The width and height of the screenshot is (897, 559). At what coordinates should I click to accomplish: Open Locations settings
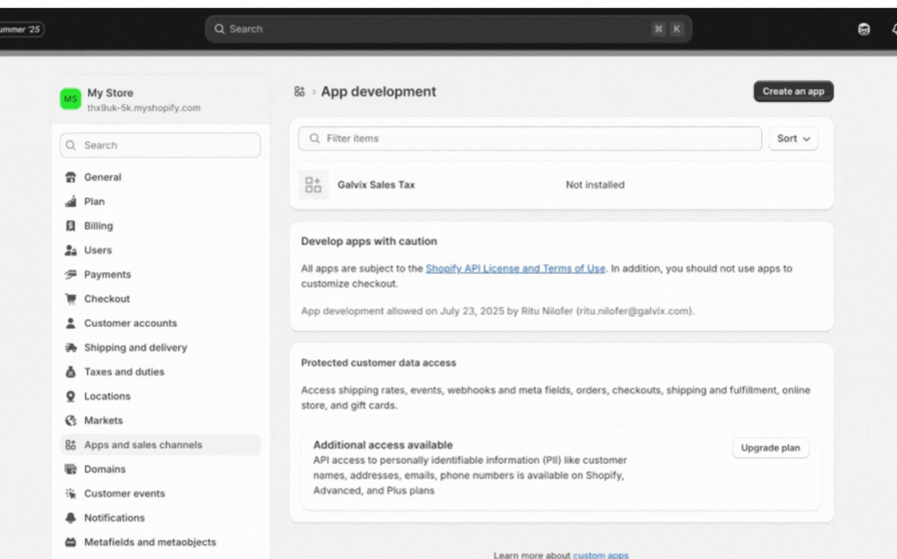[160, 396]
